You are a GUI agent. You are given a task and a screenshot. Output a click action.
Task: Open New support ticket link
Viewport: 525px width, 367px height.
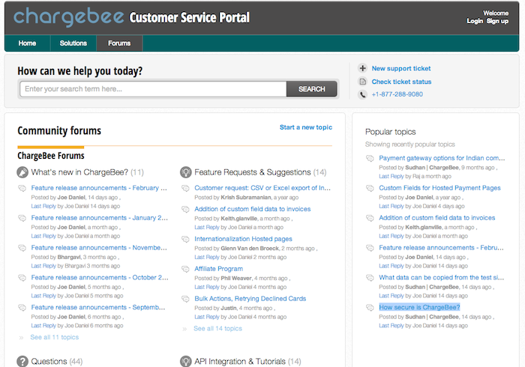point(401,68)
